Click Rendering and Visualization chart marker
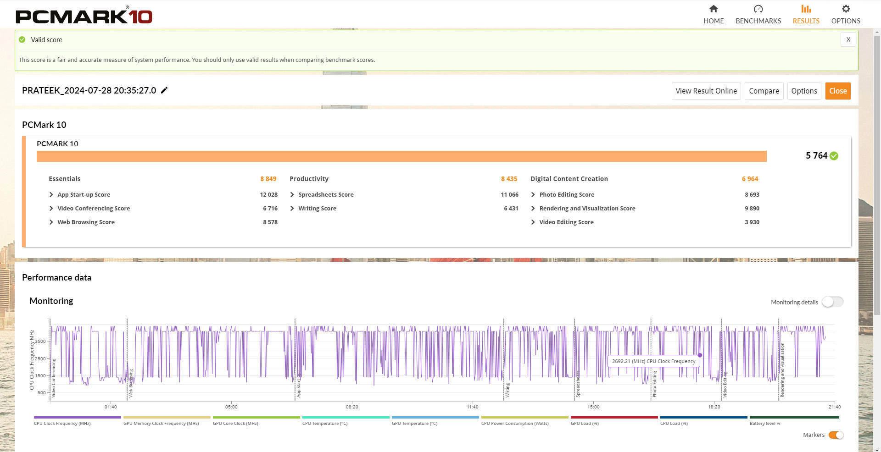881x452 pixels. (x=782, y=370)
